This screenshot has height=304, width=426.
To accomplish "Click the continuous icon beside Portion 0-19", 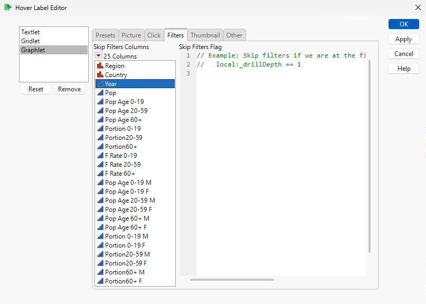I will (x=100, y=128).
